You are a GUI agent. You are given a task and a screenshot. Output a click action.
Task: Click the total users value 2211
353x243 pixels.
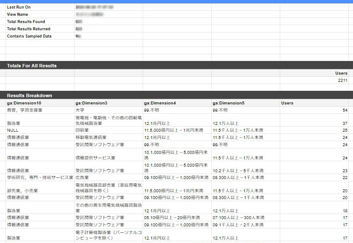point(314,80)
